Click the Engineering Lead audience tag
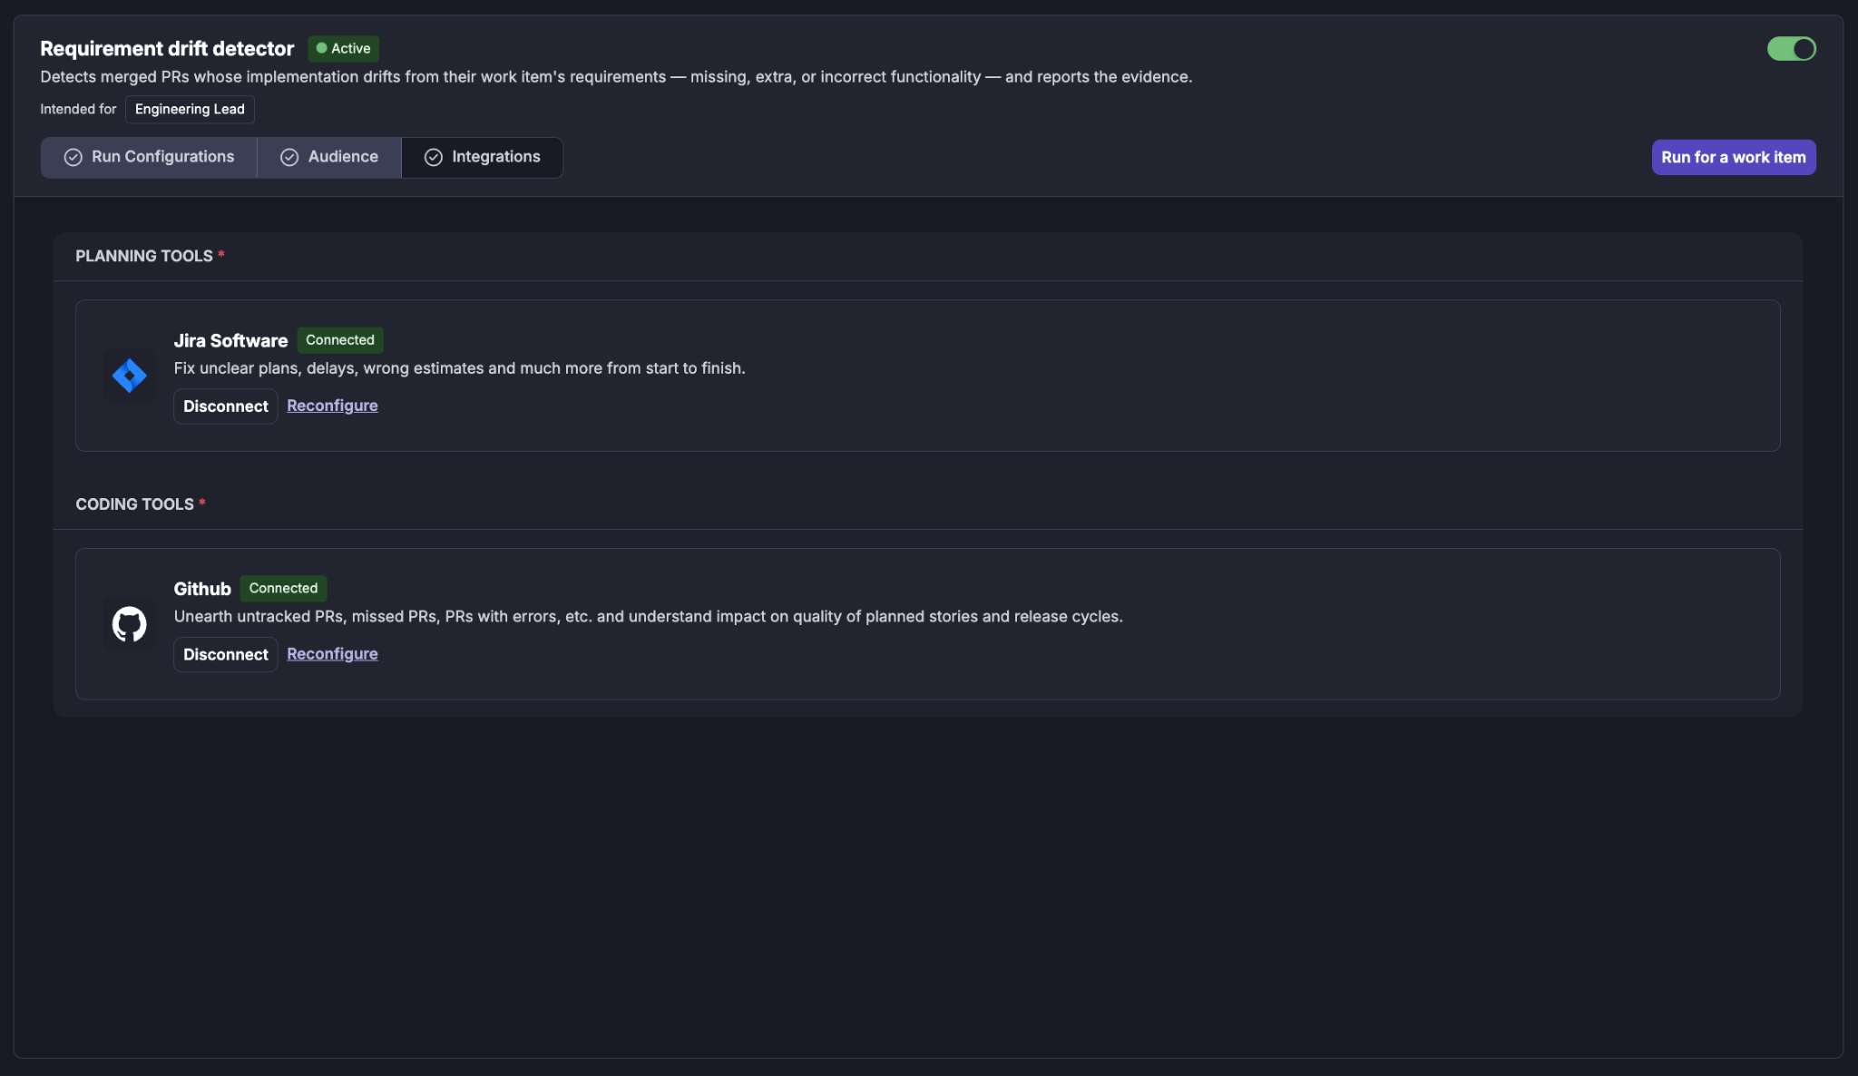Screen dimensions: 1858x1076 click(190, 109)
